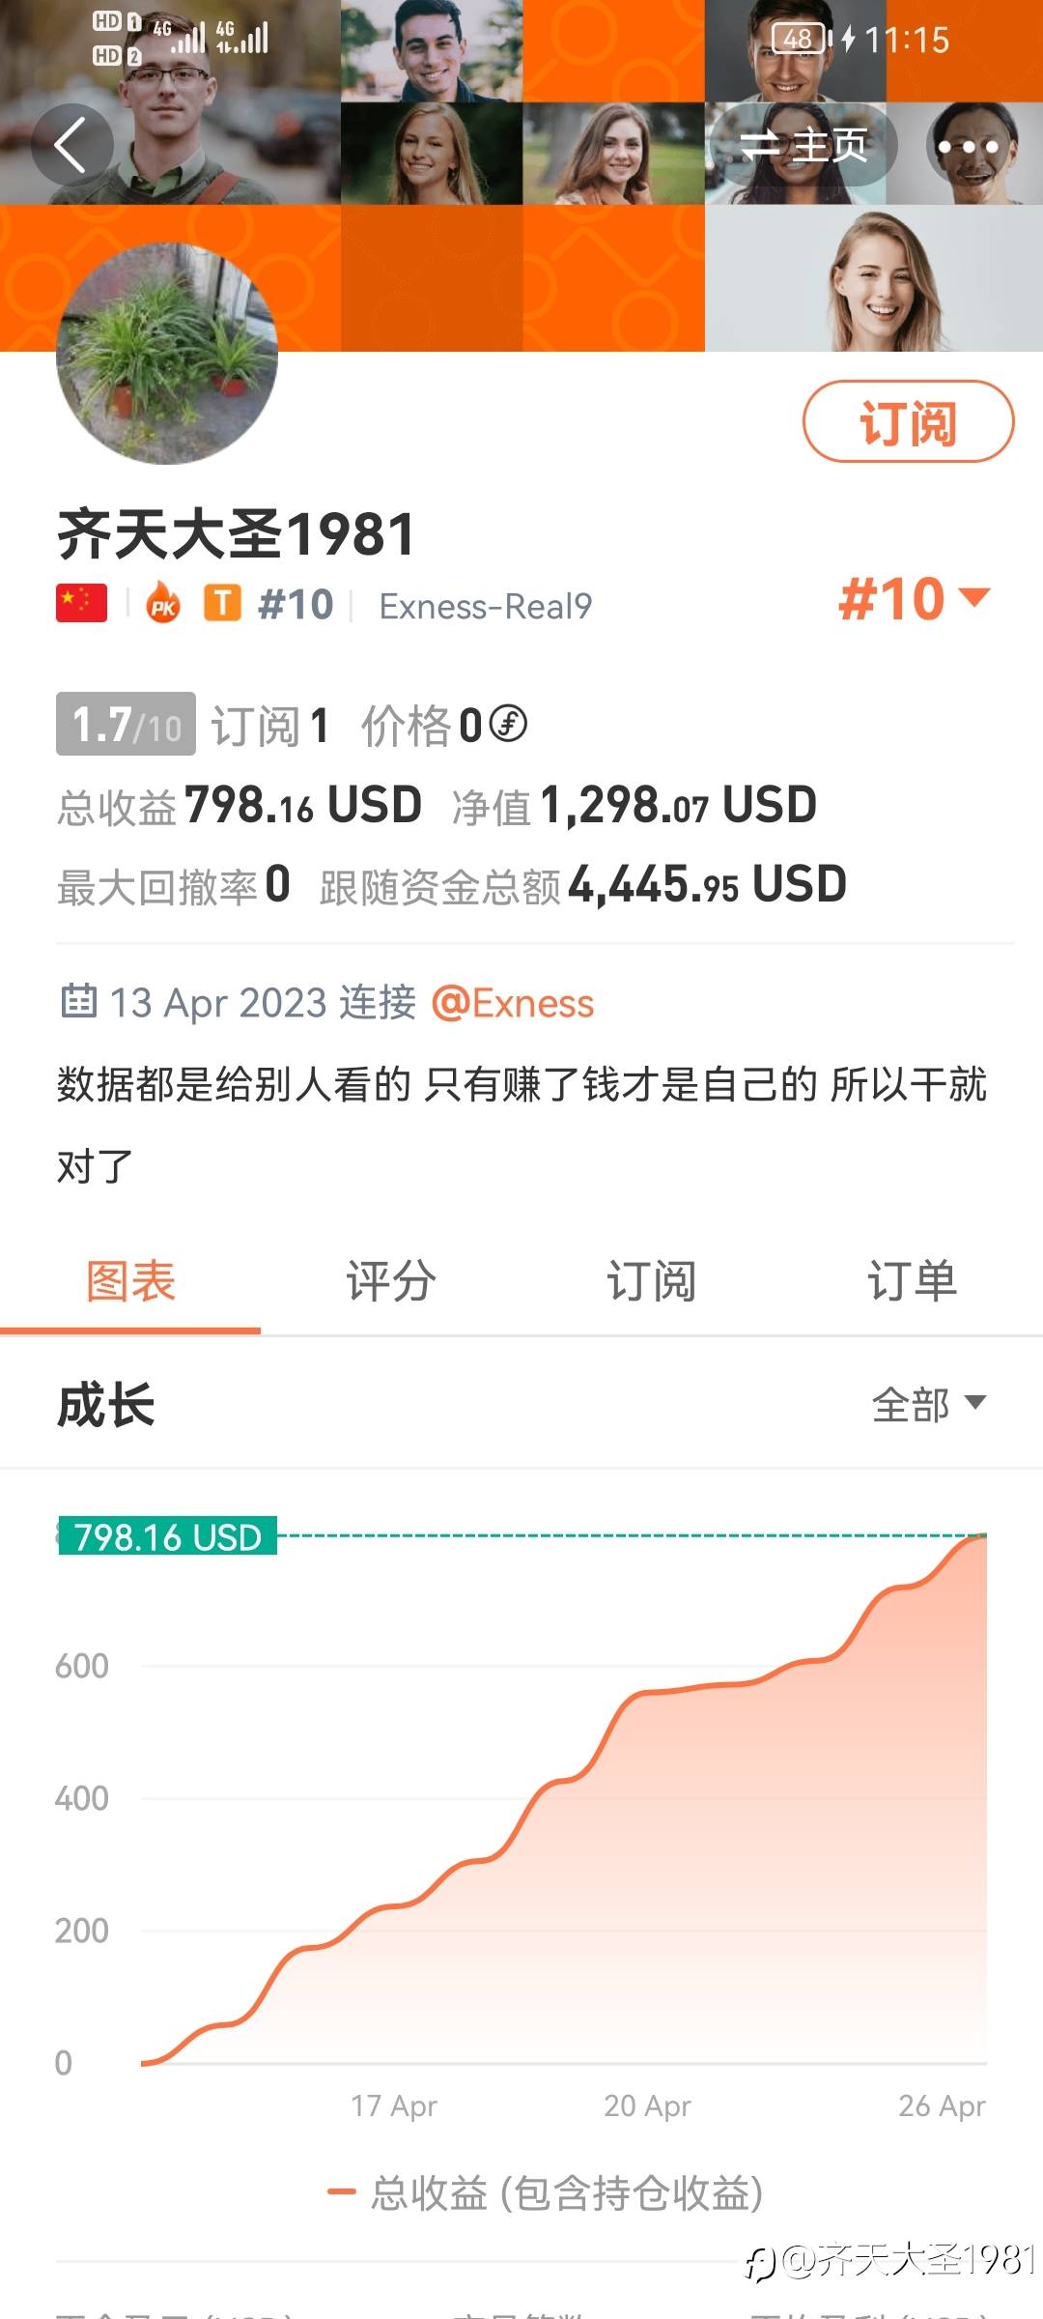Open the three-dots more options menu
The height and width of the screenshot is (2319, 1043).
click(968, 147)
